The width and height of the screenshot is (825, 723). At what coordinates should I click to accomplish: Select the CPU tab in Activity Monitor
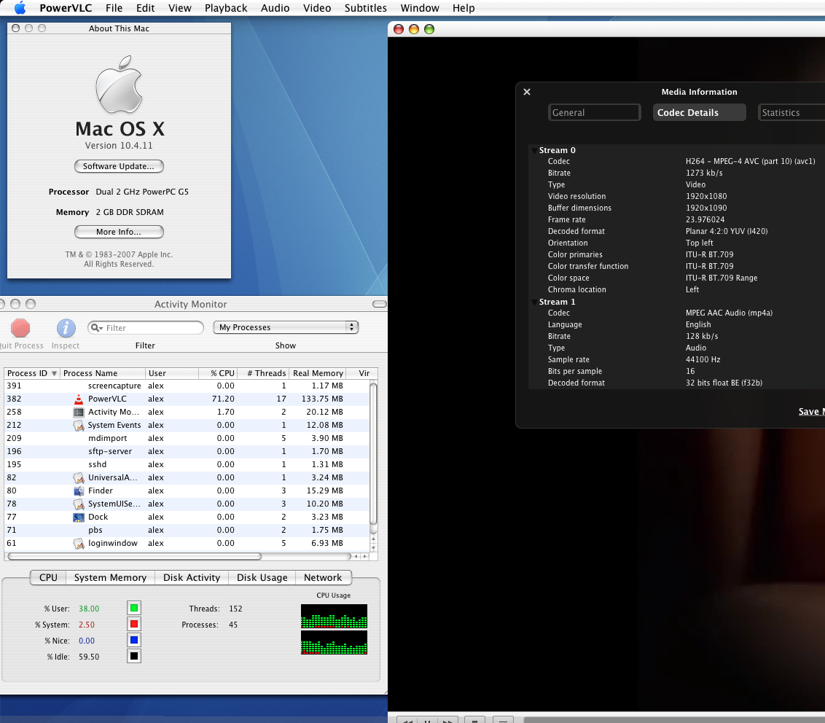tap(48, 577)
